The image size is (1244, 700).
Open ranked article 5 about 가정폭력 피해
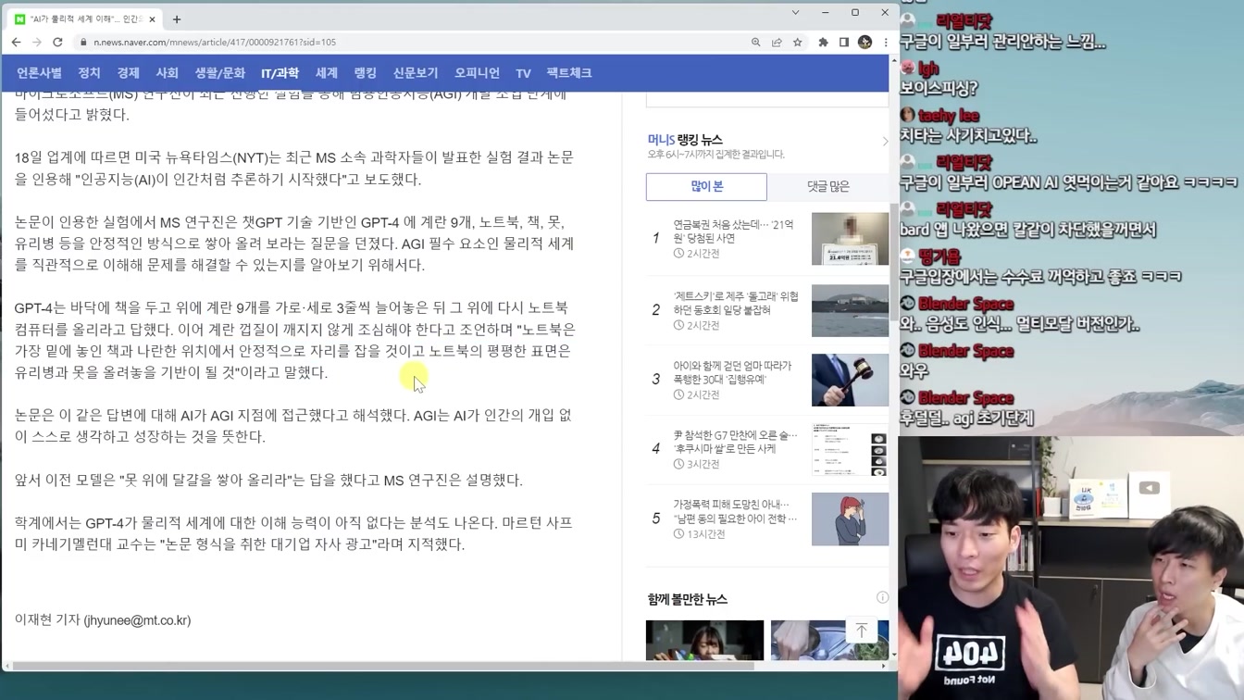click(735, 511)
